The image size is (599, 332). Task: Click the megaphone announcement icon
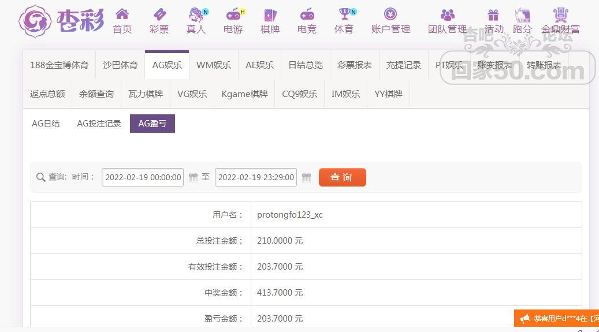pos(525,318)
